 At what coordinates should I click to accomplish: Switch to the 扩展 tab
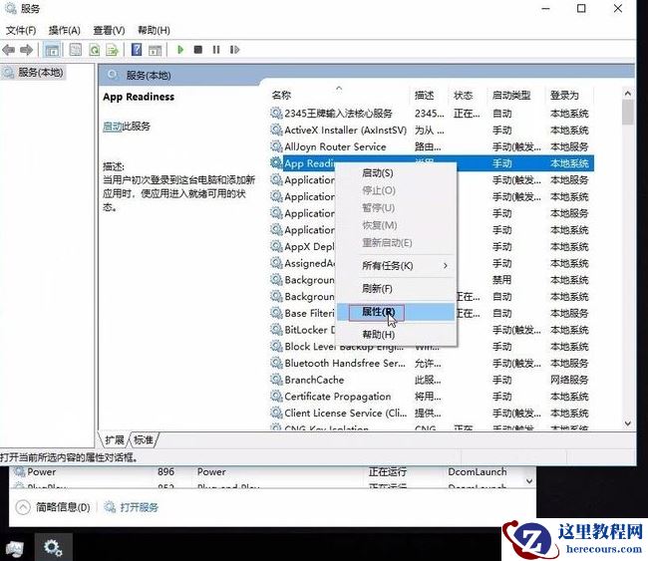pyautogui.click(x=115, y=440)
